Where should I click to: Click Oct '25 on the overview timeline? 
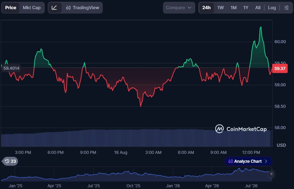point(133,186)
